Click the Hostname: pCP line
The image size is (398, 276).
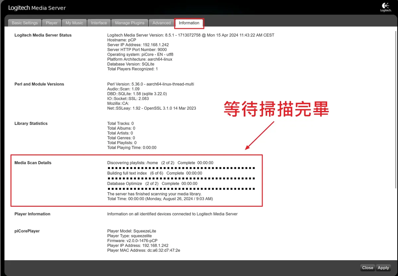tap(122, 40)
